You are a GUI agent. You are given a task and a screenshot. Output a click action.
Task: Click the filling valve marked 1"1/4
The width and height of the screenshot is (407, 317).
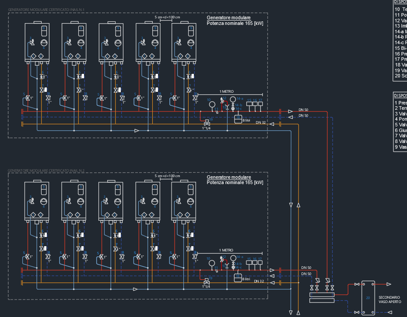tap(207, 124)
